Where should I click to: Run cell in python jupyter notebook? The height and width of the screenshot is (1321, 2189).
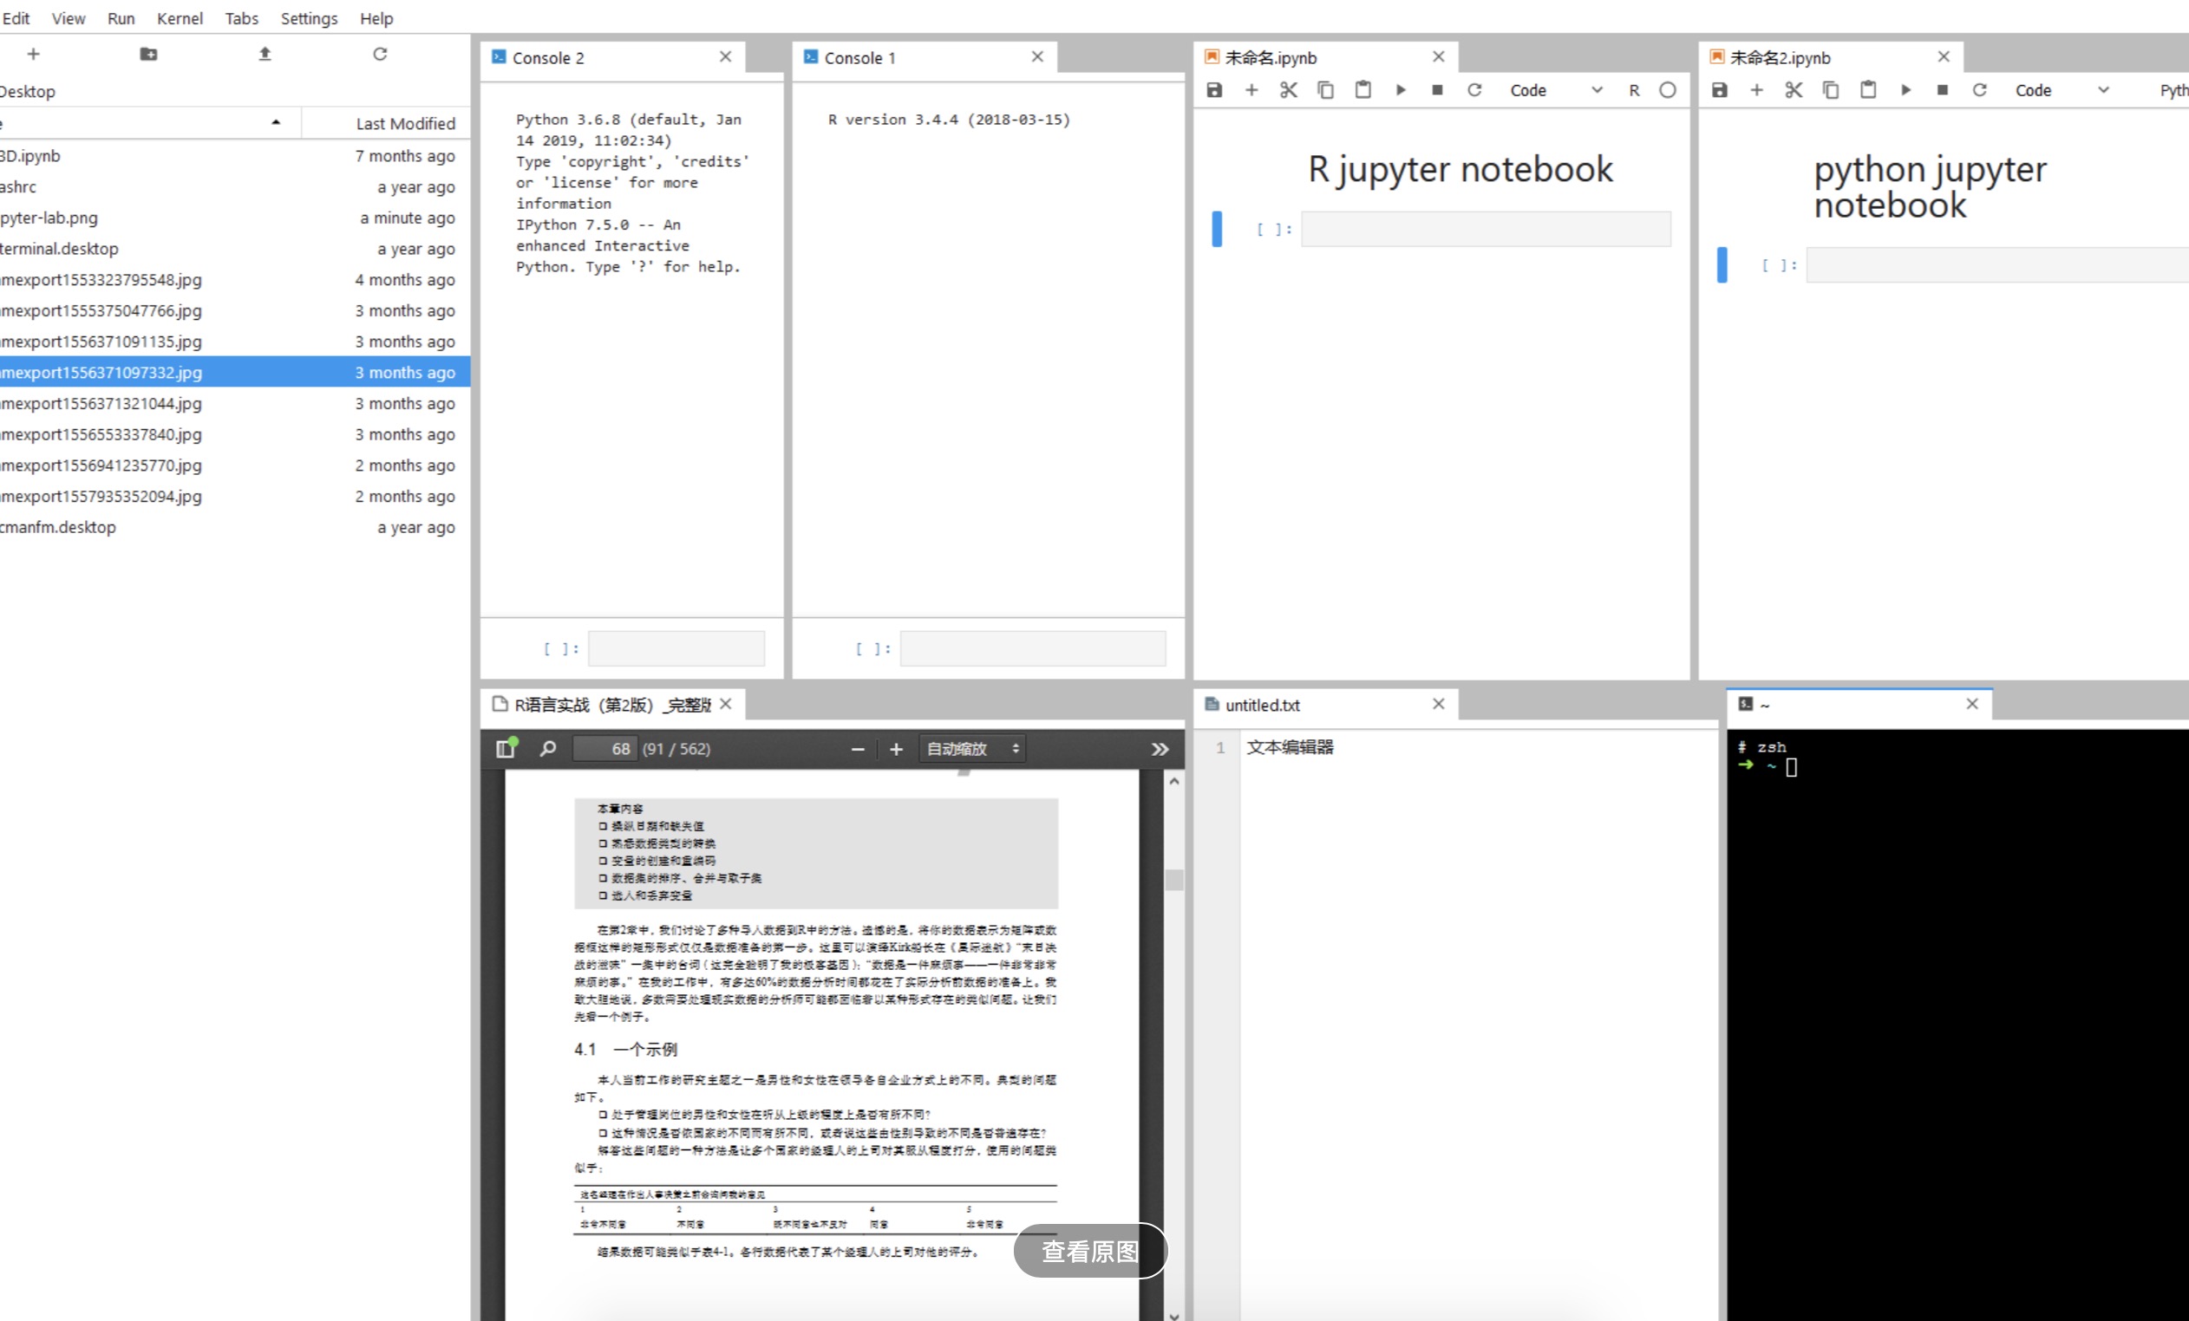pos(1905,89)
